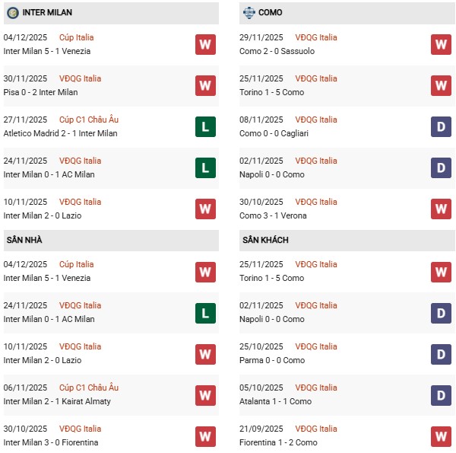Click the INTER MILAN header title
Image resolution: width=456 pixels, height=453 pixels.
pyautogui.click(x=48, y=13)
